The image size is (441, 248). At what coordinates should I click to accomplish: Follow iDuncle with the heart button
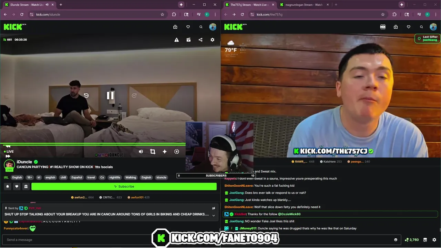click(17, 186)
